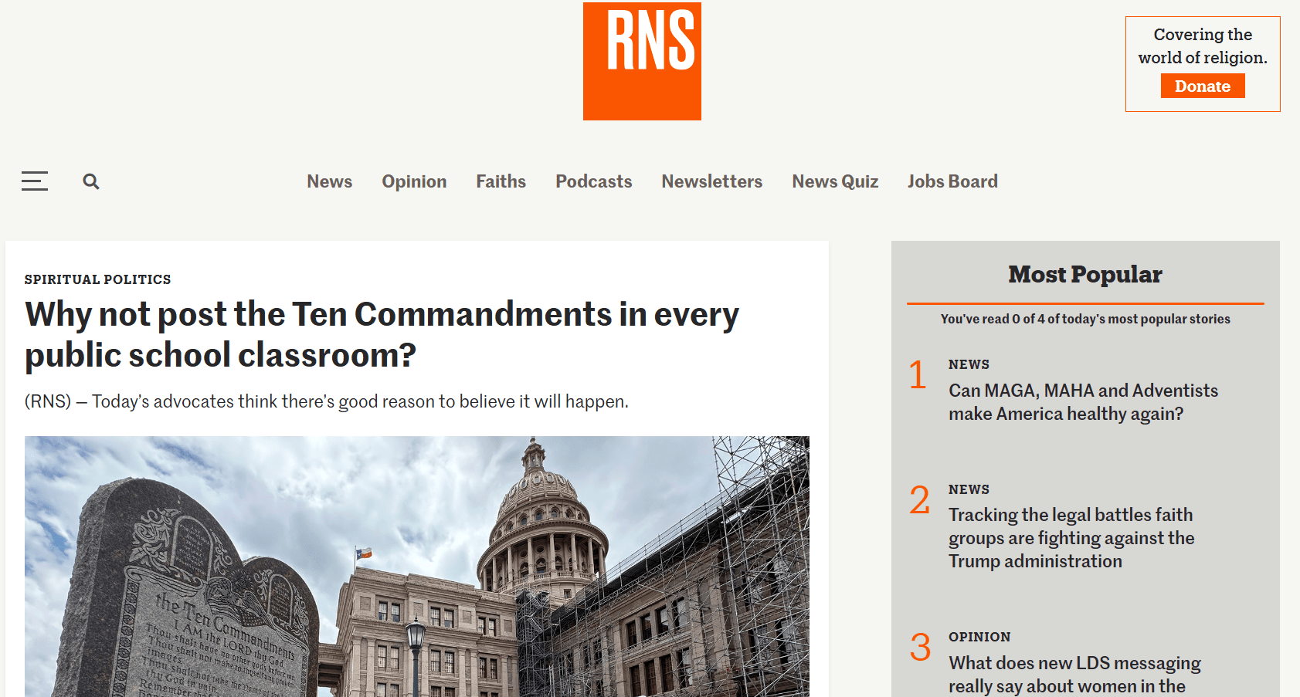The height and width of the screenshot is (697, 1300).
Task: Click the Most Popular heading
Action: [1084, 274]
